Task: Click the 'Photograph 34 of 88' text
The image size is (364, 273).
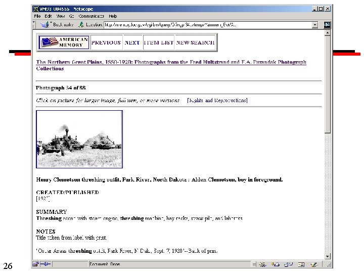Action: click(x=61, y=88)
